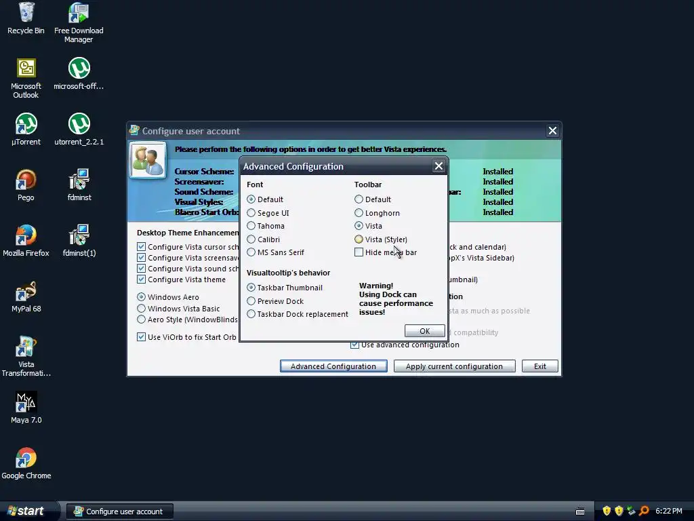Toggle Configure Vista sound scheme checkbox
Screen dimensions: 694x521
[141, 269]
